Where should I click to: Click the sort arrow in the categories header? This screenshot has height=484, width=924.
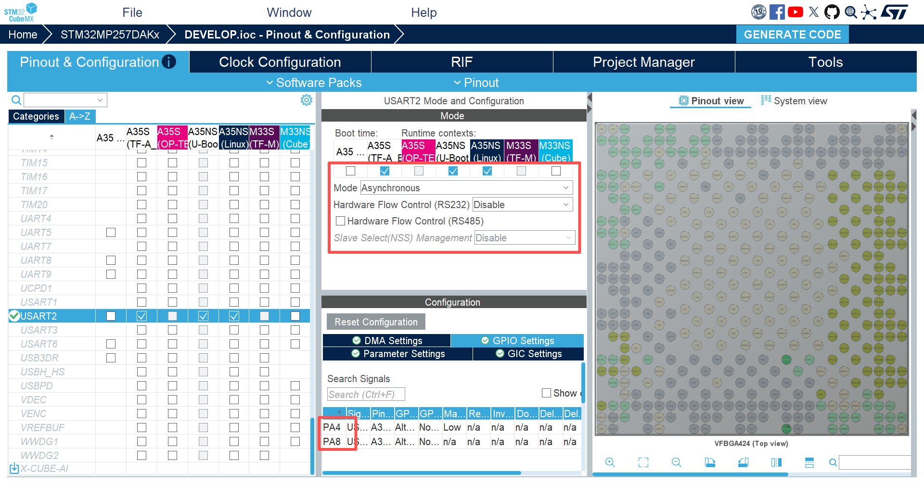click(x=51, y=137)
